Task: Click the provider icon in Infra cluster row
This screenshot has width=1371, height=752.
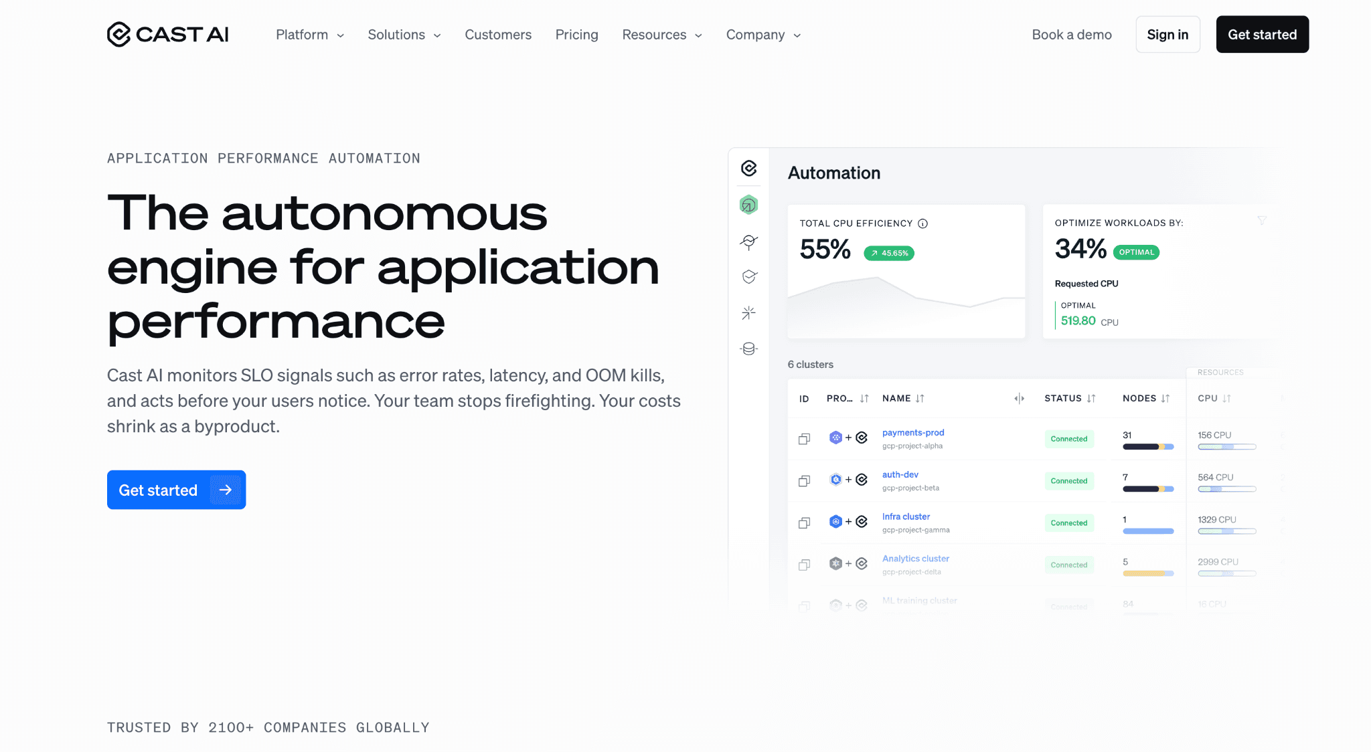Action: click(835, 522)
